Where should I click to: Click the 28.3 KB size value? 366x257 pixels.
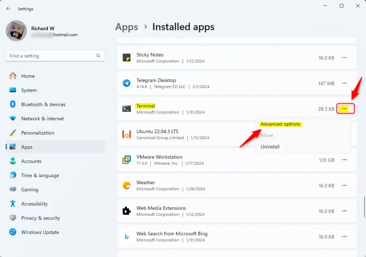click(x=326, y=109)
